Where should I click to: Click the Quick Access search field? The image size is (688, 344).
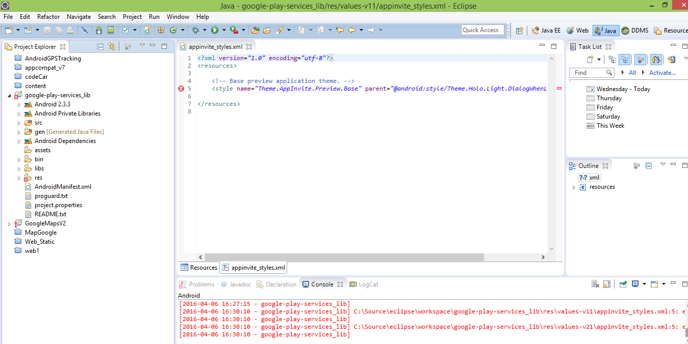482,30
